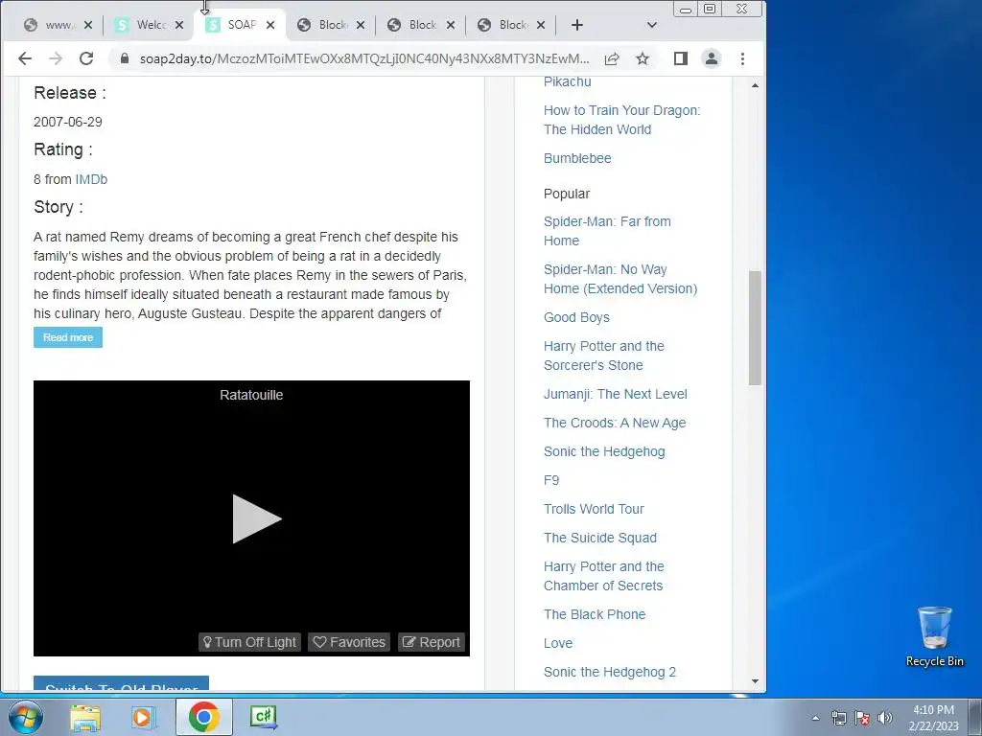This screenshot has height=736, width=982.
Task: Open The Suicide Squad link
Action: [x=600, y=538]
